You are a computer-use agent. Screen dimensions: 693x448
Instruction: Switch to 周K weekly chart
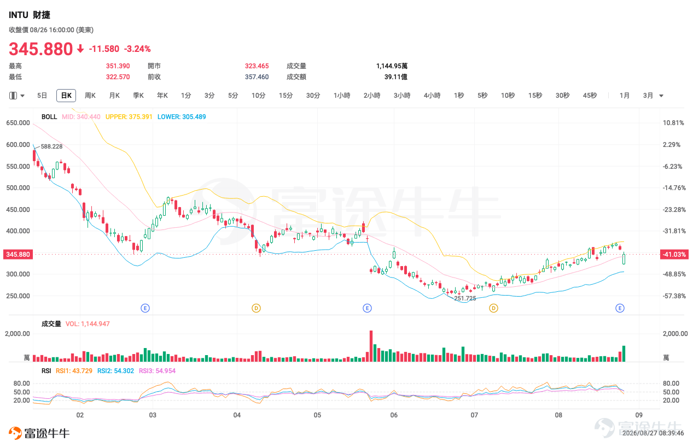pos(90,96)
